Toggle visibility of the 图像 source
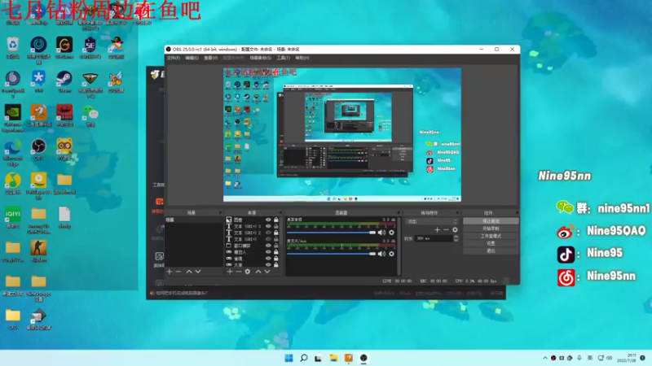Image resolution: width=652 pixels, height=366 pixels. point(268,220)
